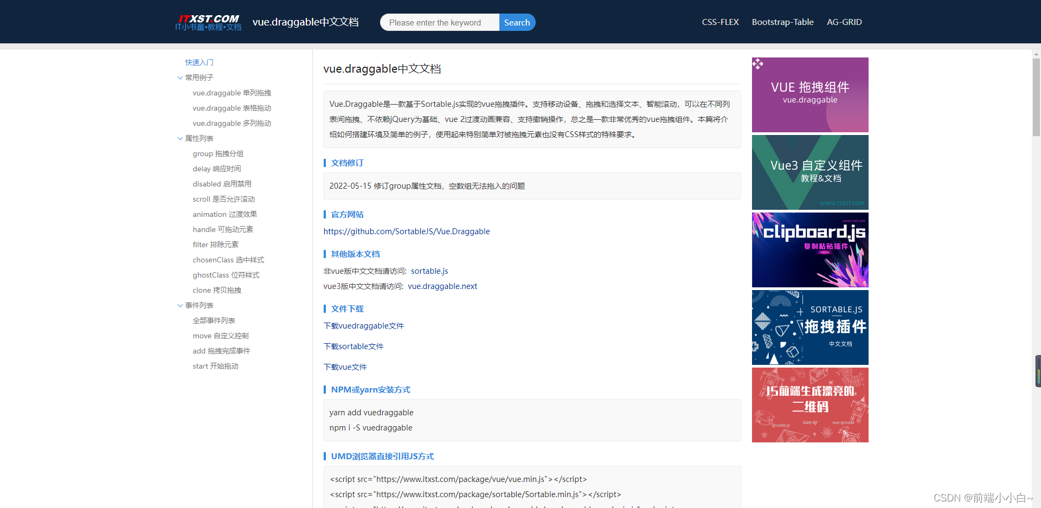This screenshot has width=1041, height=508.
Task: Click the move-arrows icon on VUE banner
Action: [x=759, y=63]
